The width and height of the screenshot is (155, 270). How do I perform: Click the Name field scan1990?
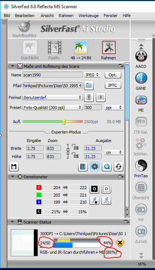pos(53,75)
